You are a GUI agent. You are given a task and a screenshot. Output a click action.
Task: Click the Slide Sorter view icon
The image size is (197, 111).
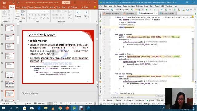(55, 104)
